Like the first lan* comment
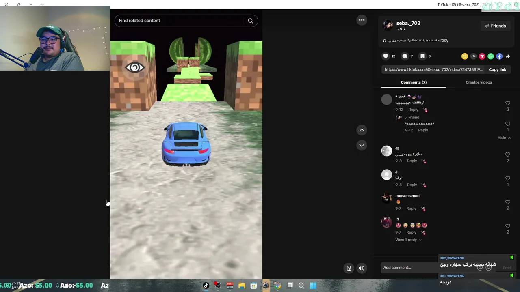This screenshot has height=292, width=520. pos(507,103)
